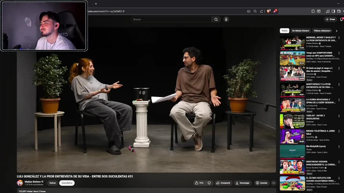Select the Todos filter chip

(284, 31)
